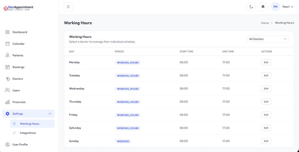Click the User Profile avatar icon

tap(7, 145)
